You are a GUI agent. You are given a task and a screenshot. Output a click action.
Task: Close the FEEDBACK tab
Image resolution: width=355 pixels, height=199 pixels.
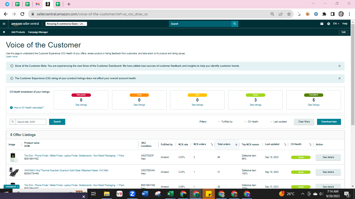pos(18,187)
